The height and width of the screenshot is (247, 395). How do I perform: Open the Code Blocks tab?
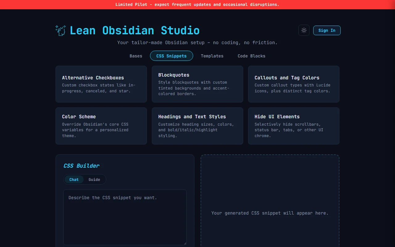(251, 56)
